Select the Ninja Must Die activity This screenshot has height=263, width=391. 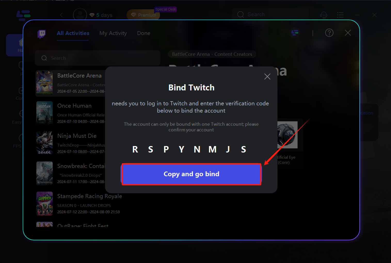click(x=70, y=143)
